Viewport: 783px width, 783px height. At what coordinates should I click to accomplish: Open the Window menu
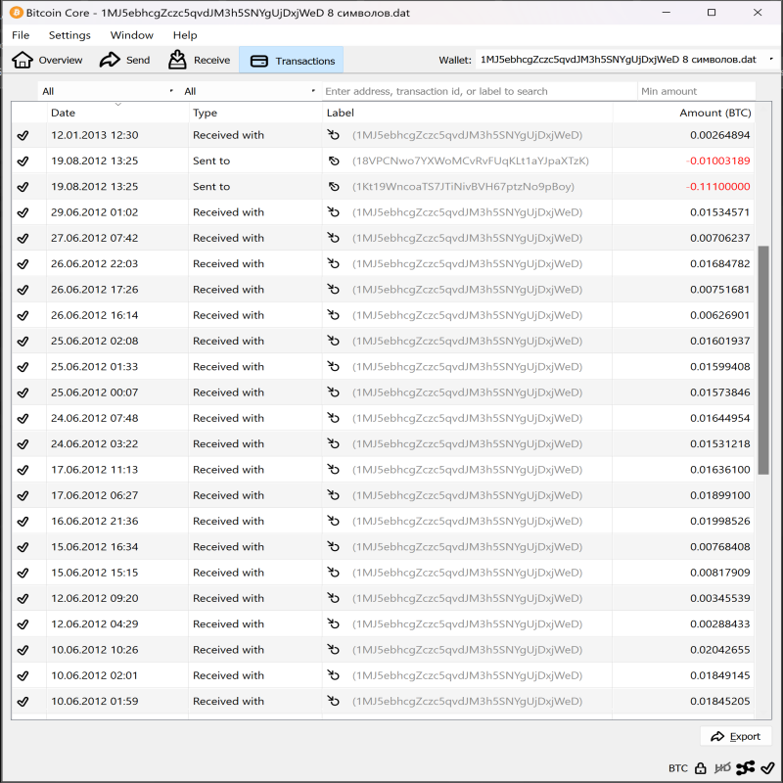click(x=131, y=35)
